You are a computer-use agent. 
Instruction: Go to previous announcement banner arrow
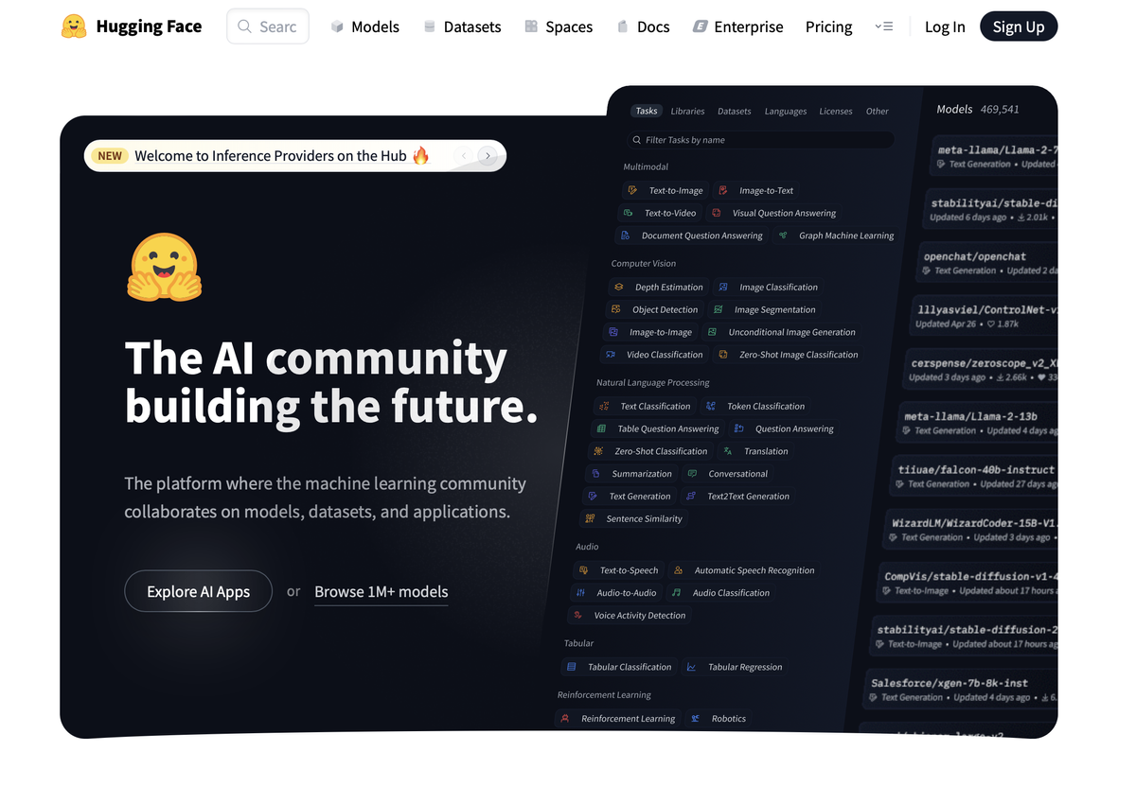[464, 156]
